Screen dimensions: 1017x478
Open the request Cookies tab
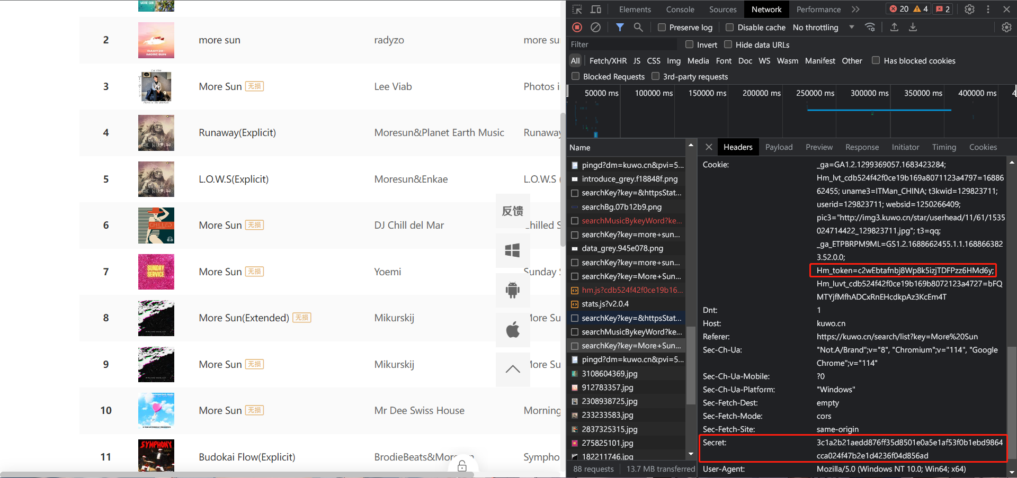click(983, 147)
